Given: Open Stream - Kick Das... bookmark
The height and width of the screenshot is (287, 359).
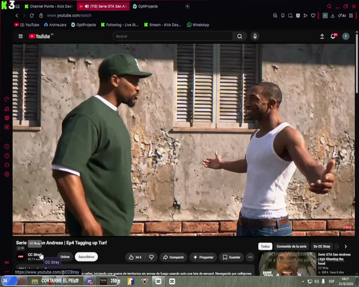Looking at the screenshot, I should 163,25.
